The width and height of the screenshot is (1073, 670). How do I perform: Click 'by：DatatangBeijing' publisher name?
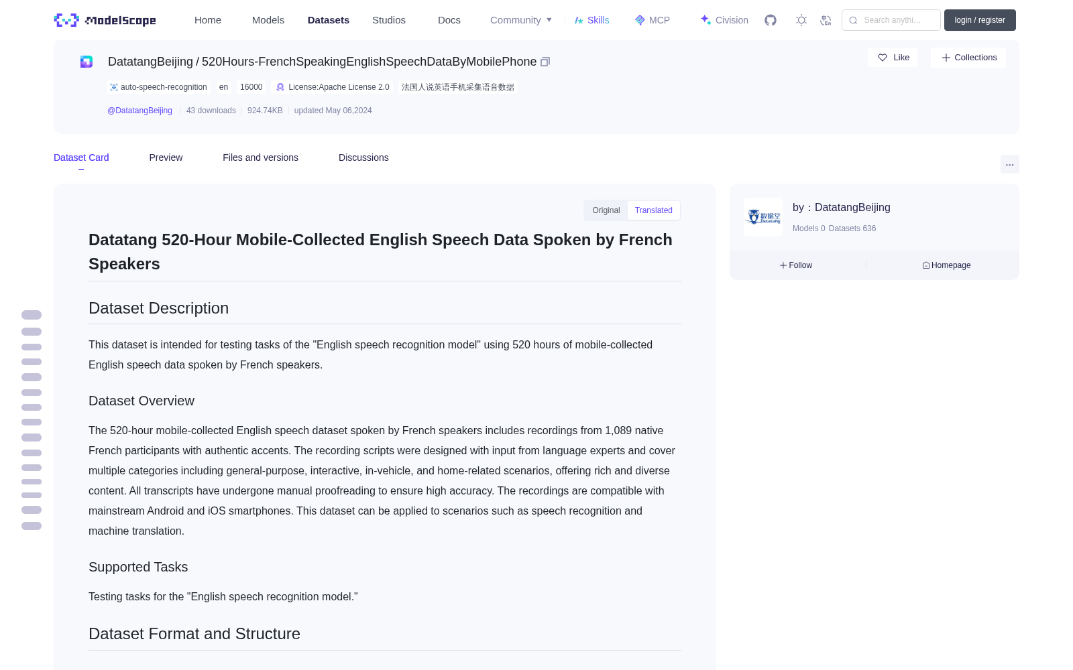[842, 208]
